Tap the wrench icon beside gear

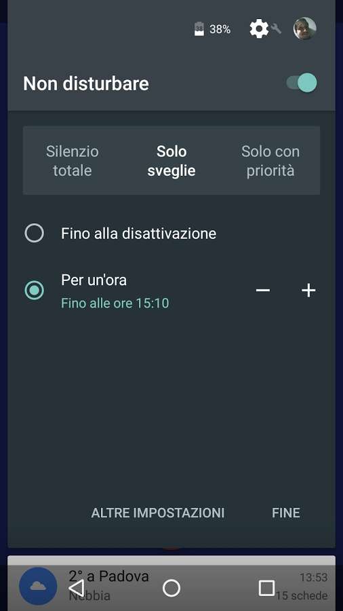pyautogui.click(x=276, y=29)
